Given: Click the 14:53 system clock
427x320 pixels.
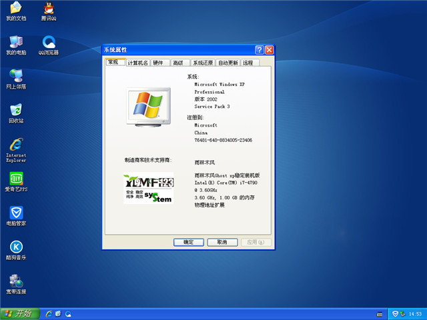Looking at the screenshot, I should tap(415, 314).
